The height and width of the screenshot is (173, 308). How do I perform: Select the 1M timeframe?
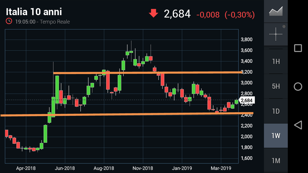click(x=276, y=161)
